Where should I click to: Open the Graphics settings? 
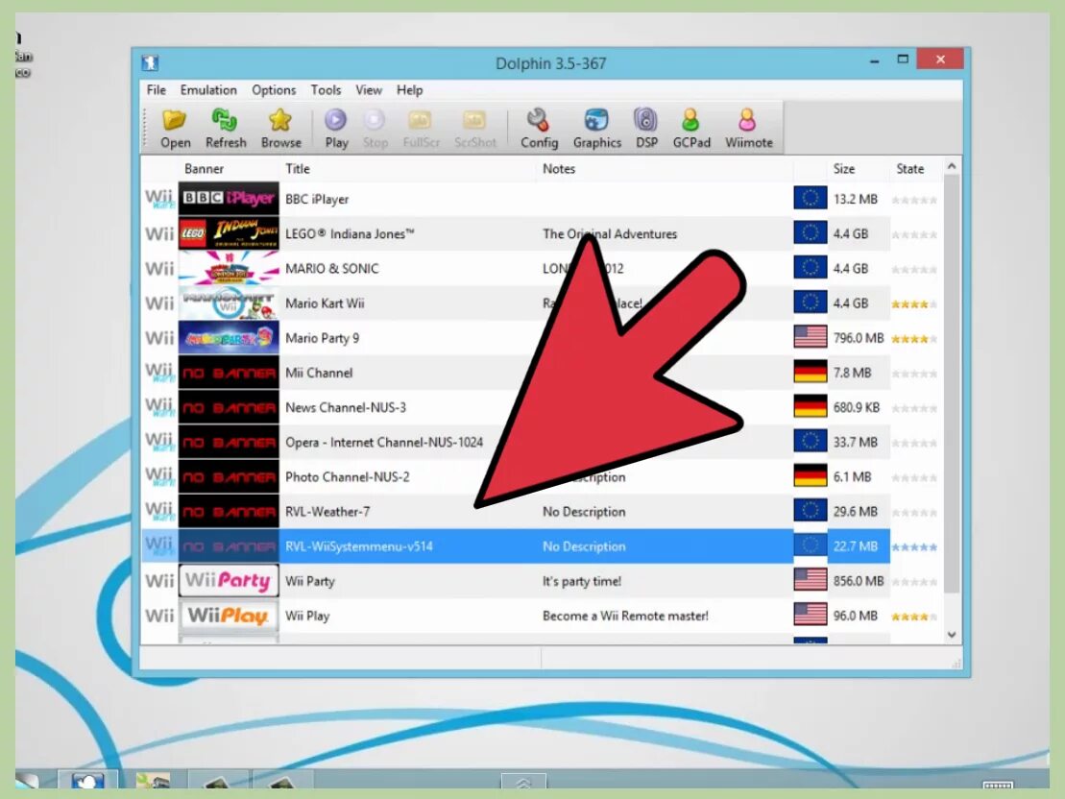(x=597, y=129)
